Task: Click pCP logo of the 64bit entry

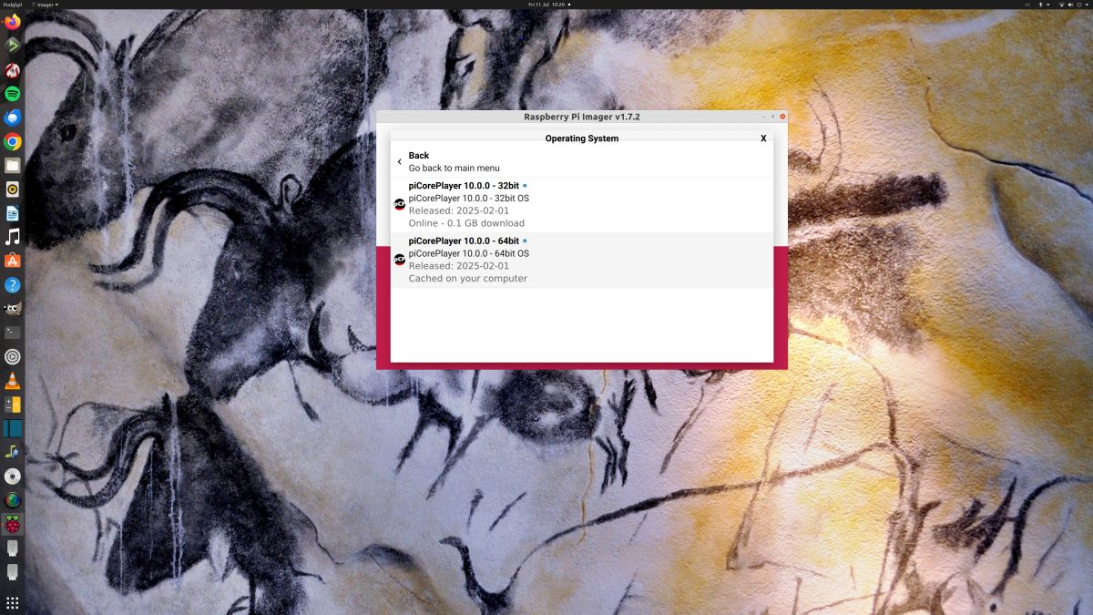Action: (x=399, y=260)
